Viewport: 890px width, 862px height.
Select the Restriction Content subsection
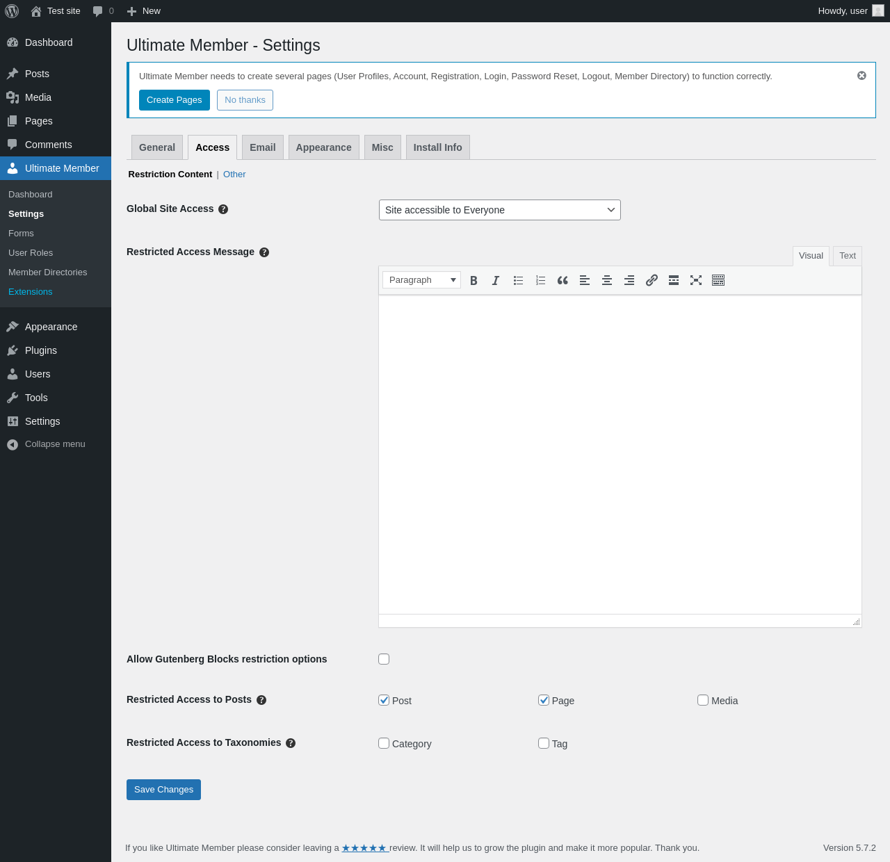coord(170,174)
